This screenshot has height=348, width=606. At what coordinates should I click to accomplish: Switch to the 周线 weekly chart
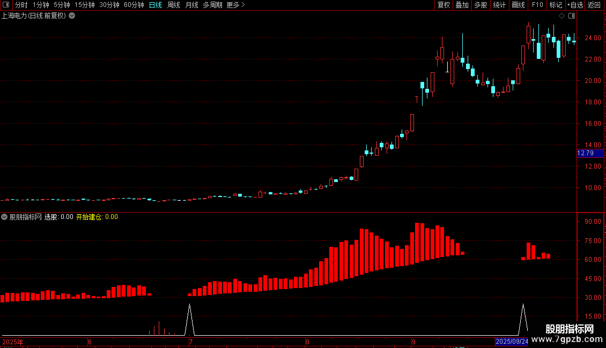174,5
